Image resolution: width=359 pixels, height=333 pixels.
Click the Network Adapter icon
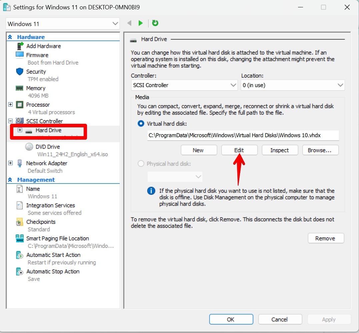click(20, 163)
